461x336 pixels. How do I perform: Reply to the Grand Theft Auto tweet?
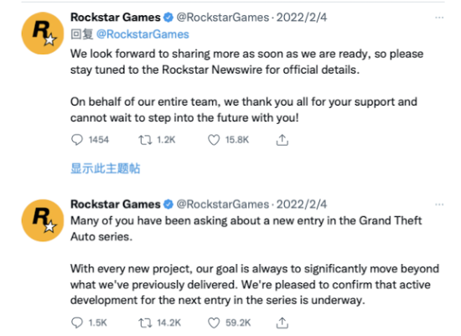[77, 323]
